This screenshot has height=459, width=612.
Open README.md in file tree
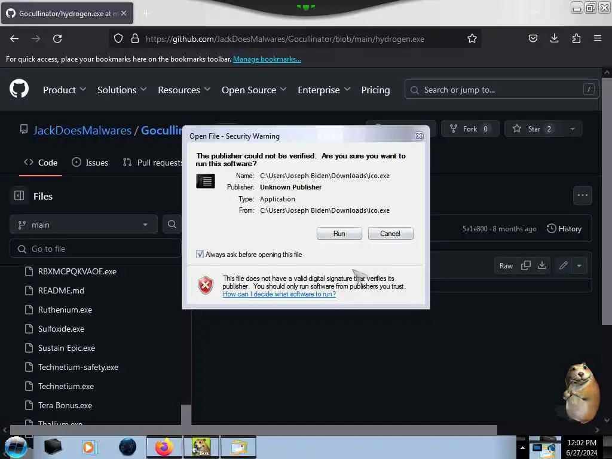[x=61, y=290]
